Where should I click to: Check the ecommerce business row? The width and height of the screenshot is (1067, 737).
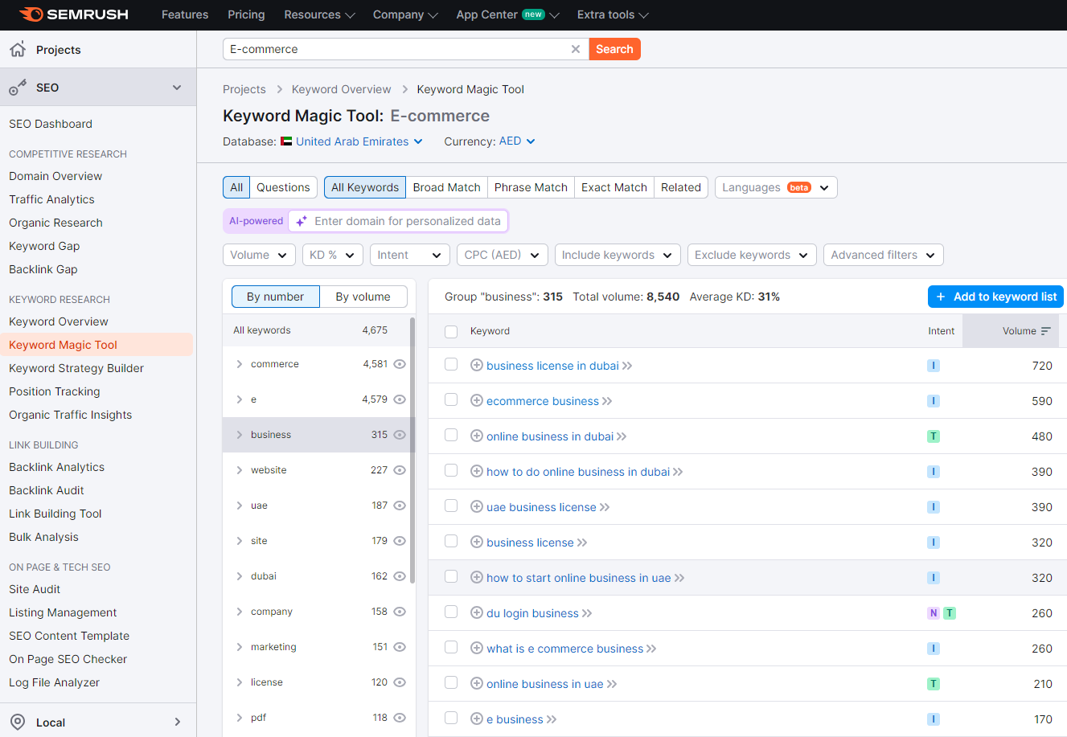coord(451,400)
